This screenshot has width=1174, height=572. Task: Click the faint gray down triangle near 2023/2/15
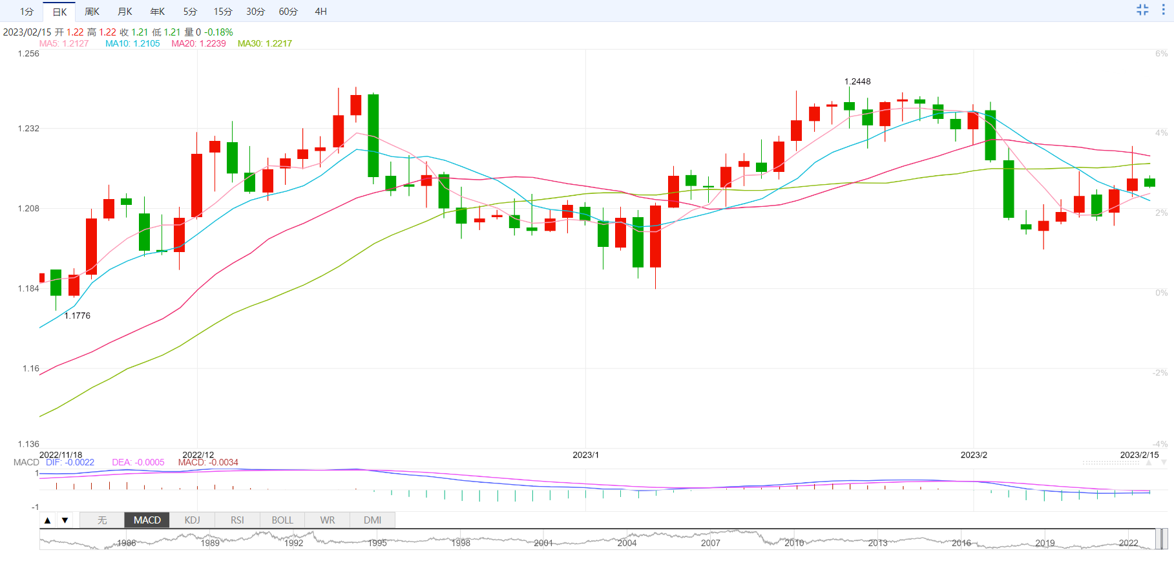pyautogui.click(x=1164, y=463)
